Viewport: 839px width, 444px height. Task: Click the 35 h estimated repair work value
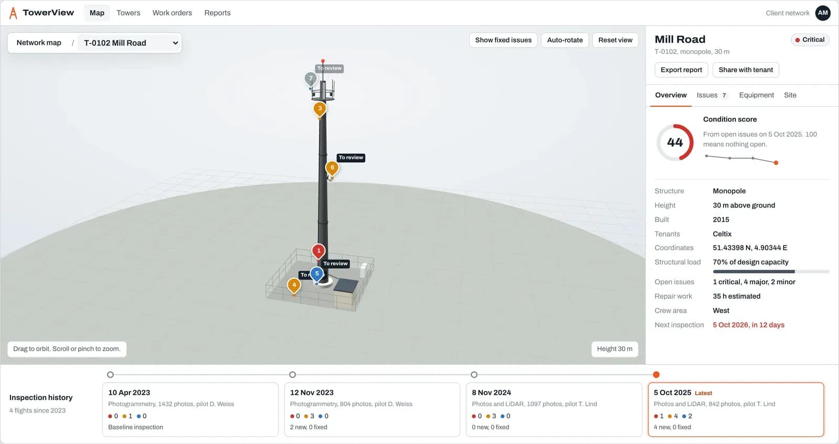point(736,296)
